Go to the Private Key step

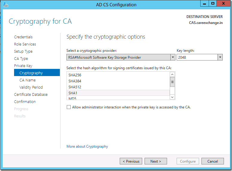pos(23,66)
